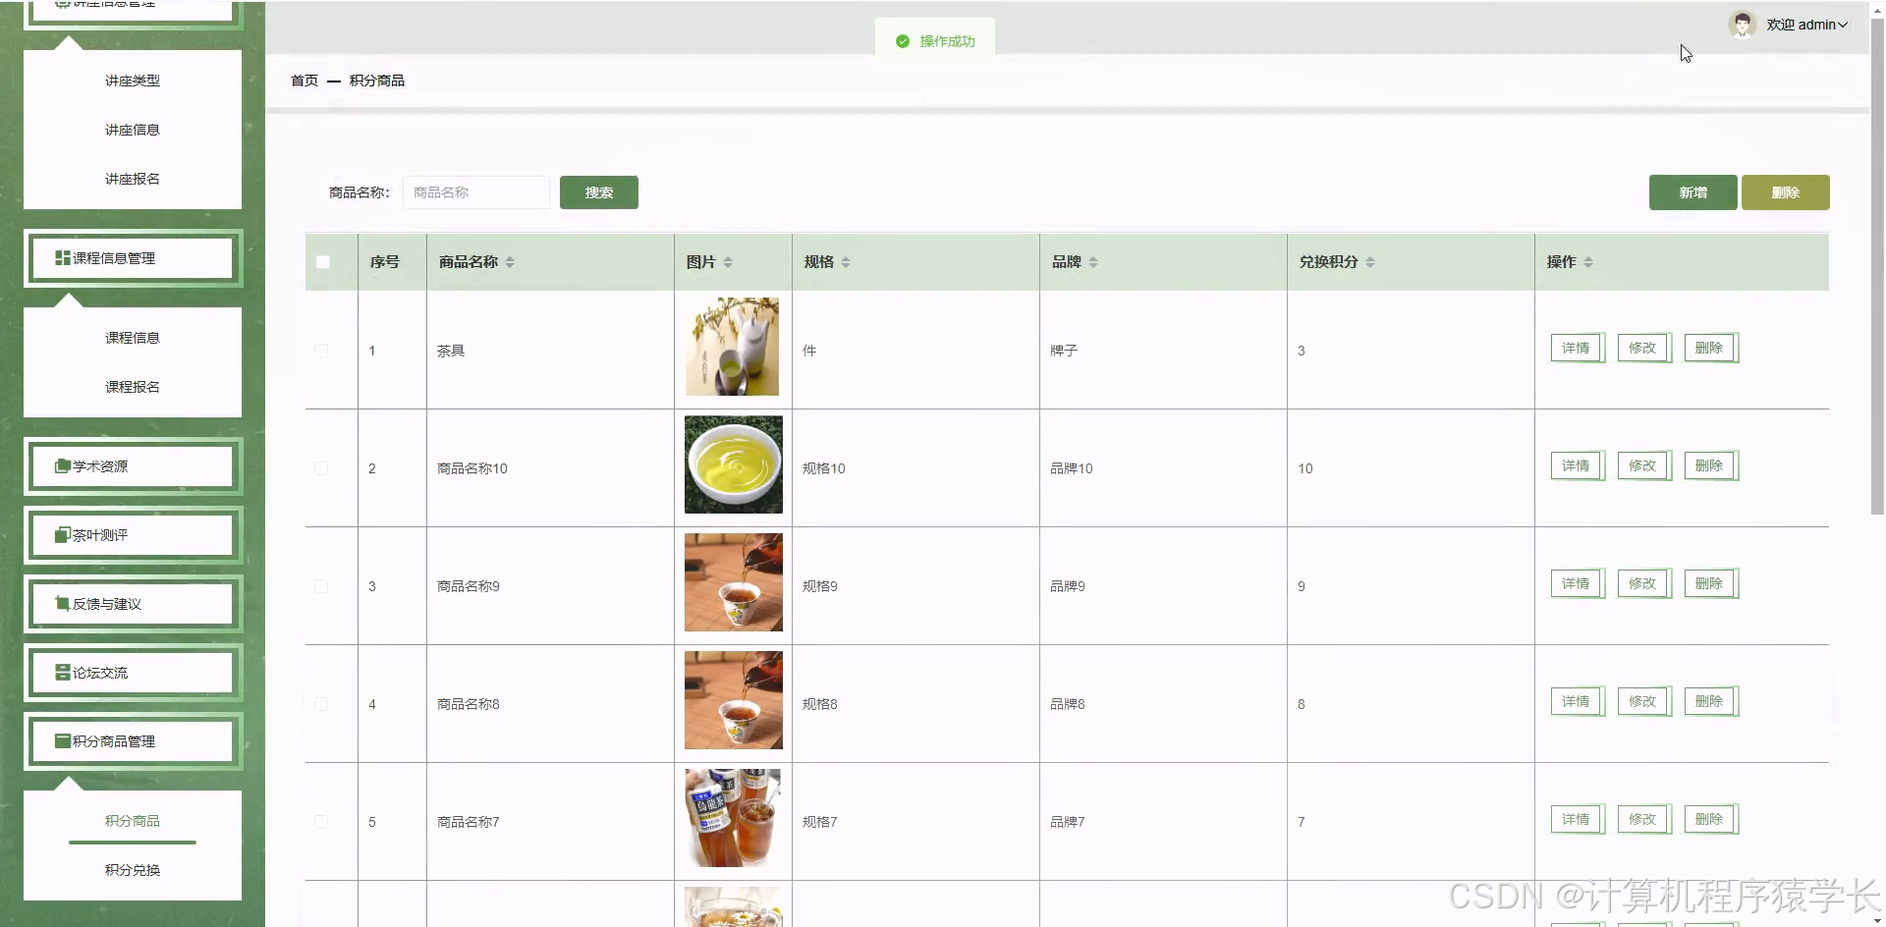Toggle the select-all header checkbox

(323, 262)
